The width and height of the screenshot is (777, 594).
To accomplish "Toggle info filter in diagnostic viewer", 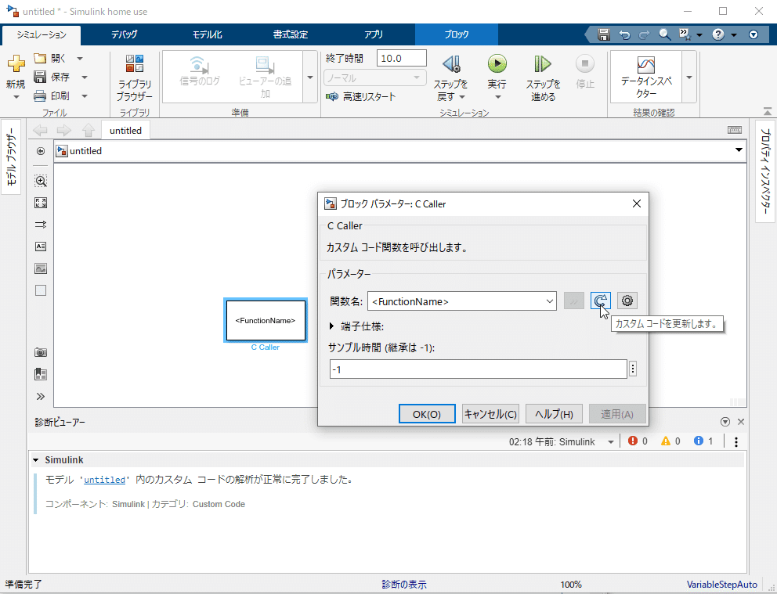I will [703, 441].
